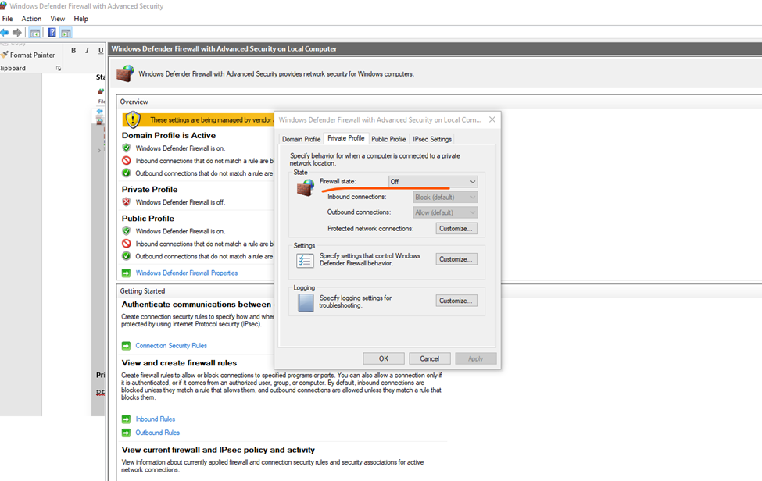Viewport: 762px width, 481px height.
Task: Click Customize in the Logging section
Action: [x=456, y=301]
